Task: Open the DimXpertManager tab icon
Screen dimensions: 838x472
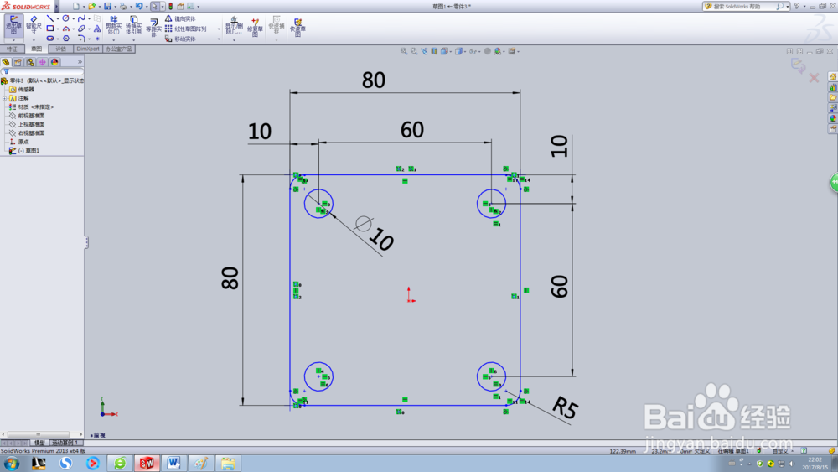Action: click(42, 62)
